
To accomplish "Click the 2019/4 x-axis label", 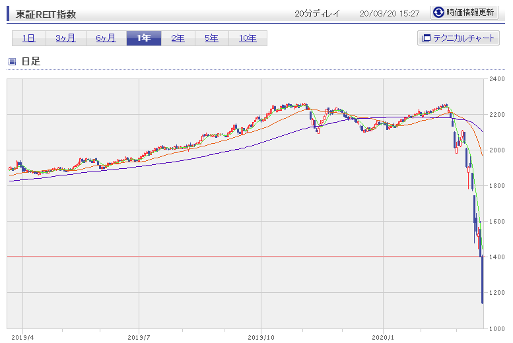I will coord(22,338).
